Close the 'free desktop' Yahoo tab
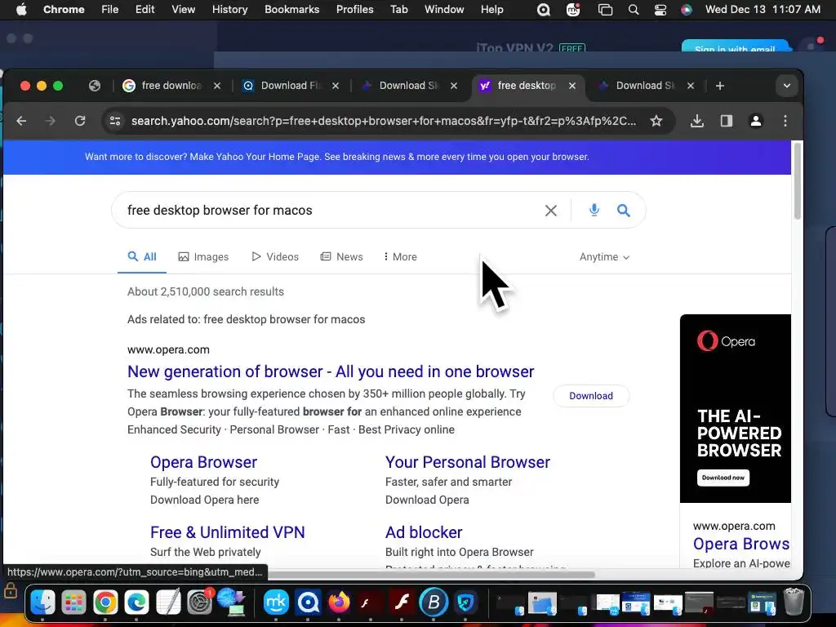 [572, 86]
